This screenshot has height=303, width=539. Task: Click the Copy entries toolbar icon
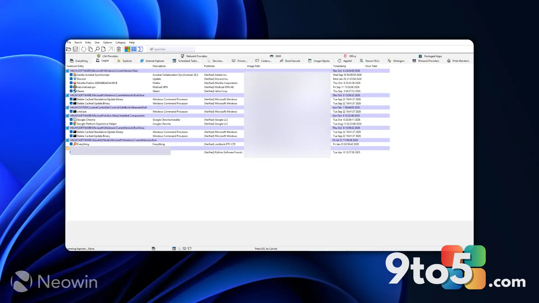[x=90, y=49]
